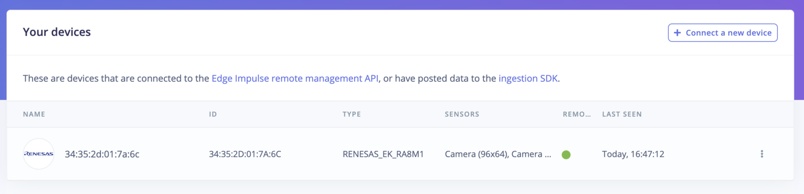Screen dimensions: 804x194
Task: Click the NAME column header
Action: click(x=34, y=114)
